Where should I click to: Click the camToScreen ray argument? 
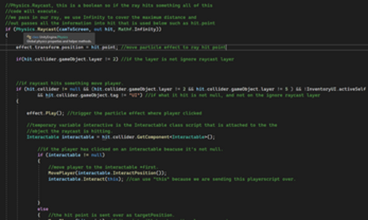coord(74,29)
